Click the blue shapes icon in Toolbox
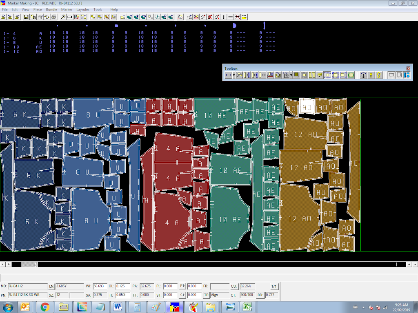Viewport: 418px width, 313px height. (407, 75)
